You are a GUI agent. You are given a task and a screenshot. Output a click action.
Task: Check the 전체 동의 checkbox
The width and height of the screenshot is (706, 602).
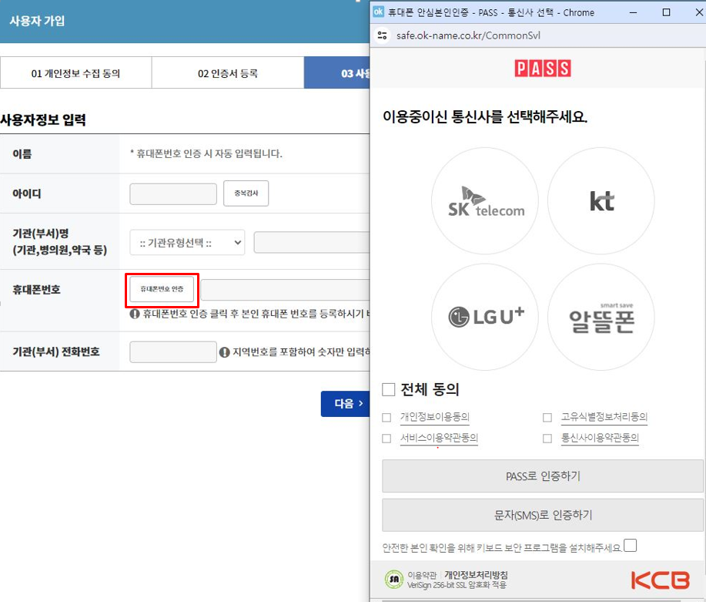pyautogui.click(x=389, y=389)
